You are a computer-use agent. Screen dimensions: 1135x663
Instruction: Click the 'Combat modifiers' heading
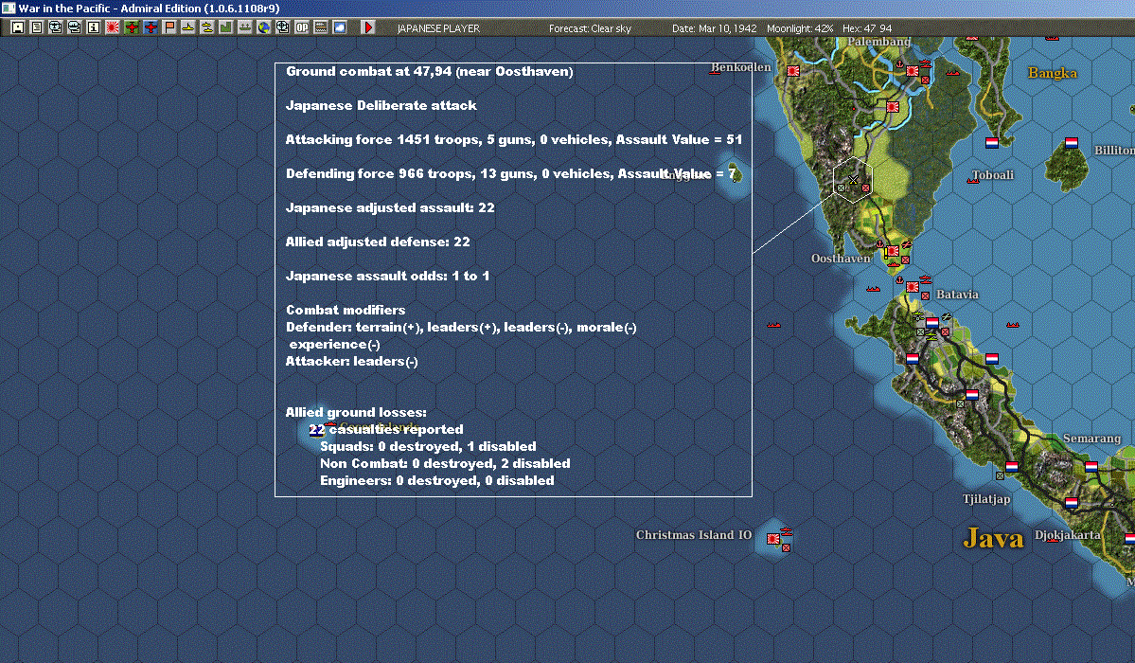pos(346,310)
